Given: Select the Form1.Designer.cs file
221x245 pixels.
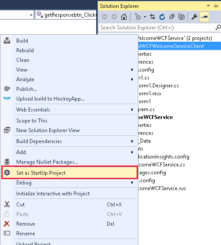Looking at the screenshot, I should pyautogui.click(x=159, y=86).
